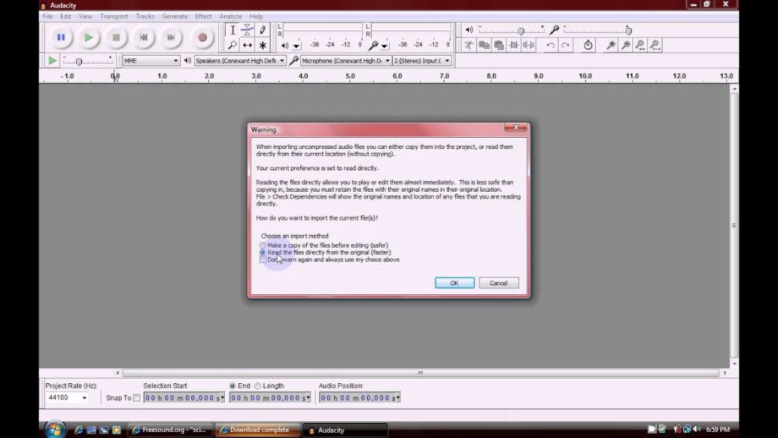Click the Stop transport button
778x438 pixels.
point(116,36)
